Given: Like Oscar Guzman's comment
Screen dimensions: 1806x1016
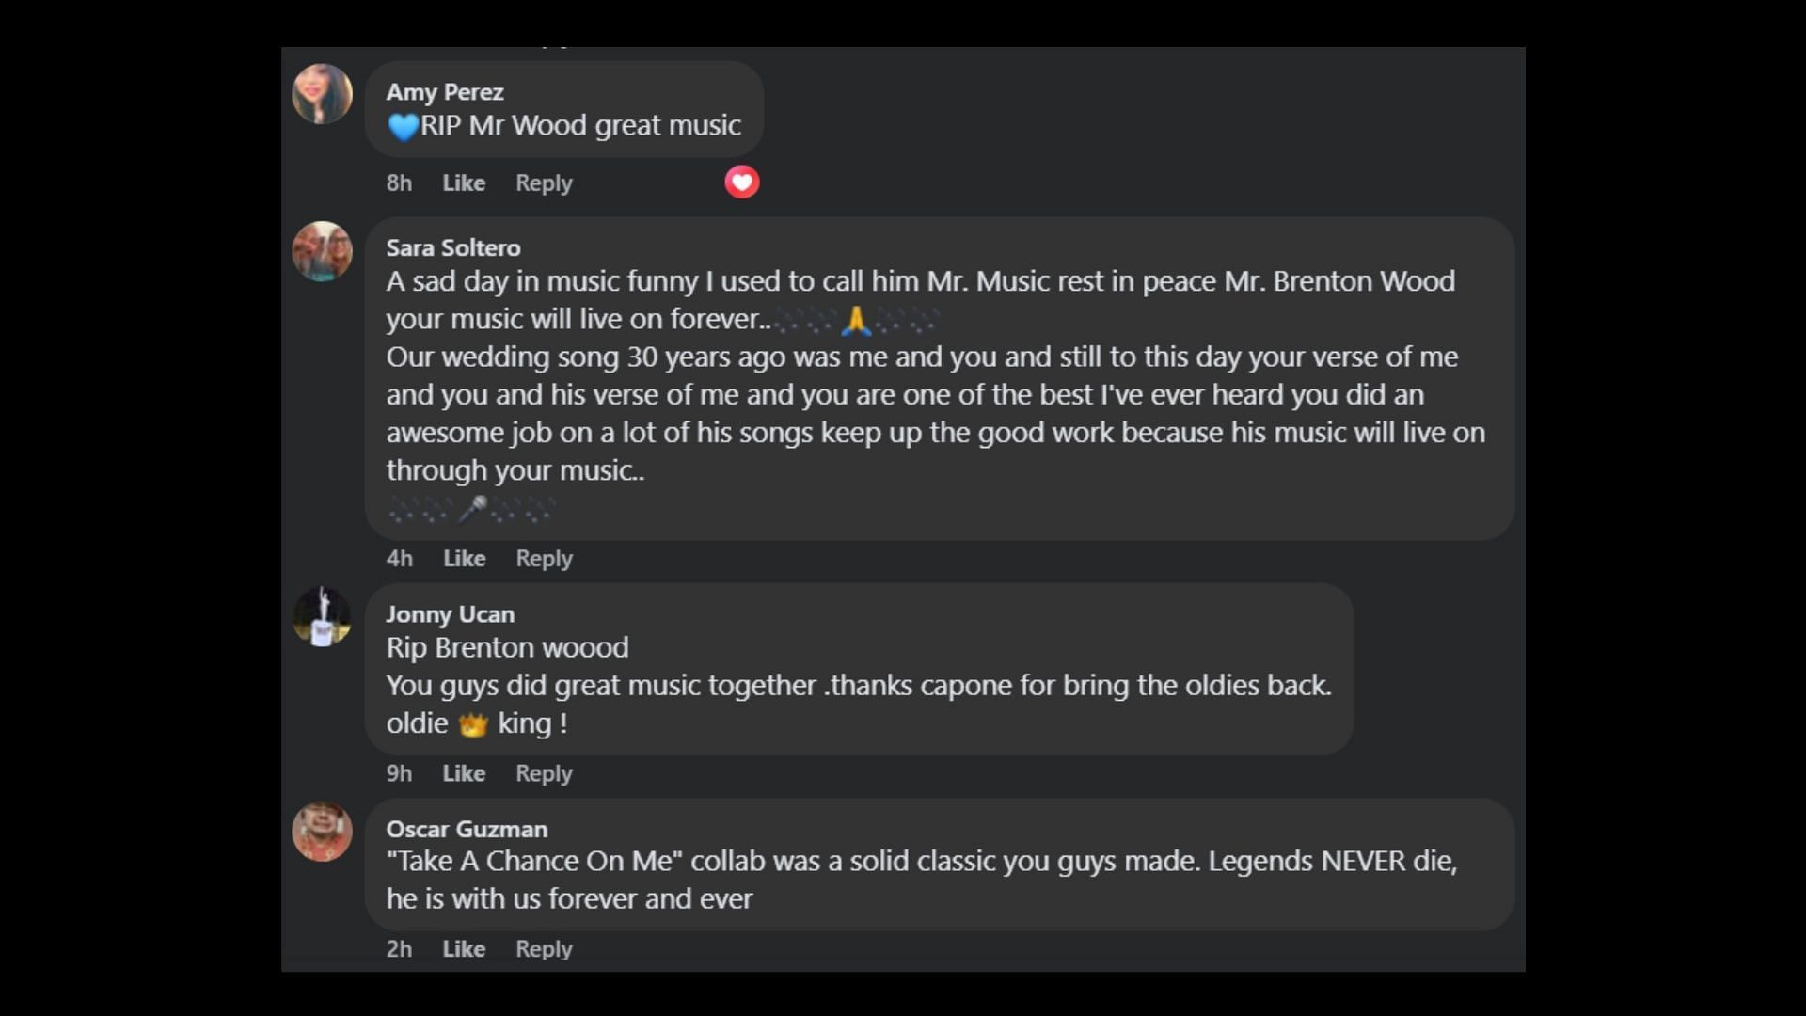Looking at the screenshot, I should (464, 949).
